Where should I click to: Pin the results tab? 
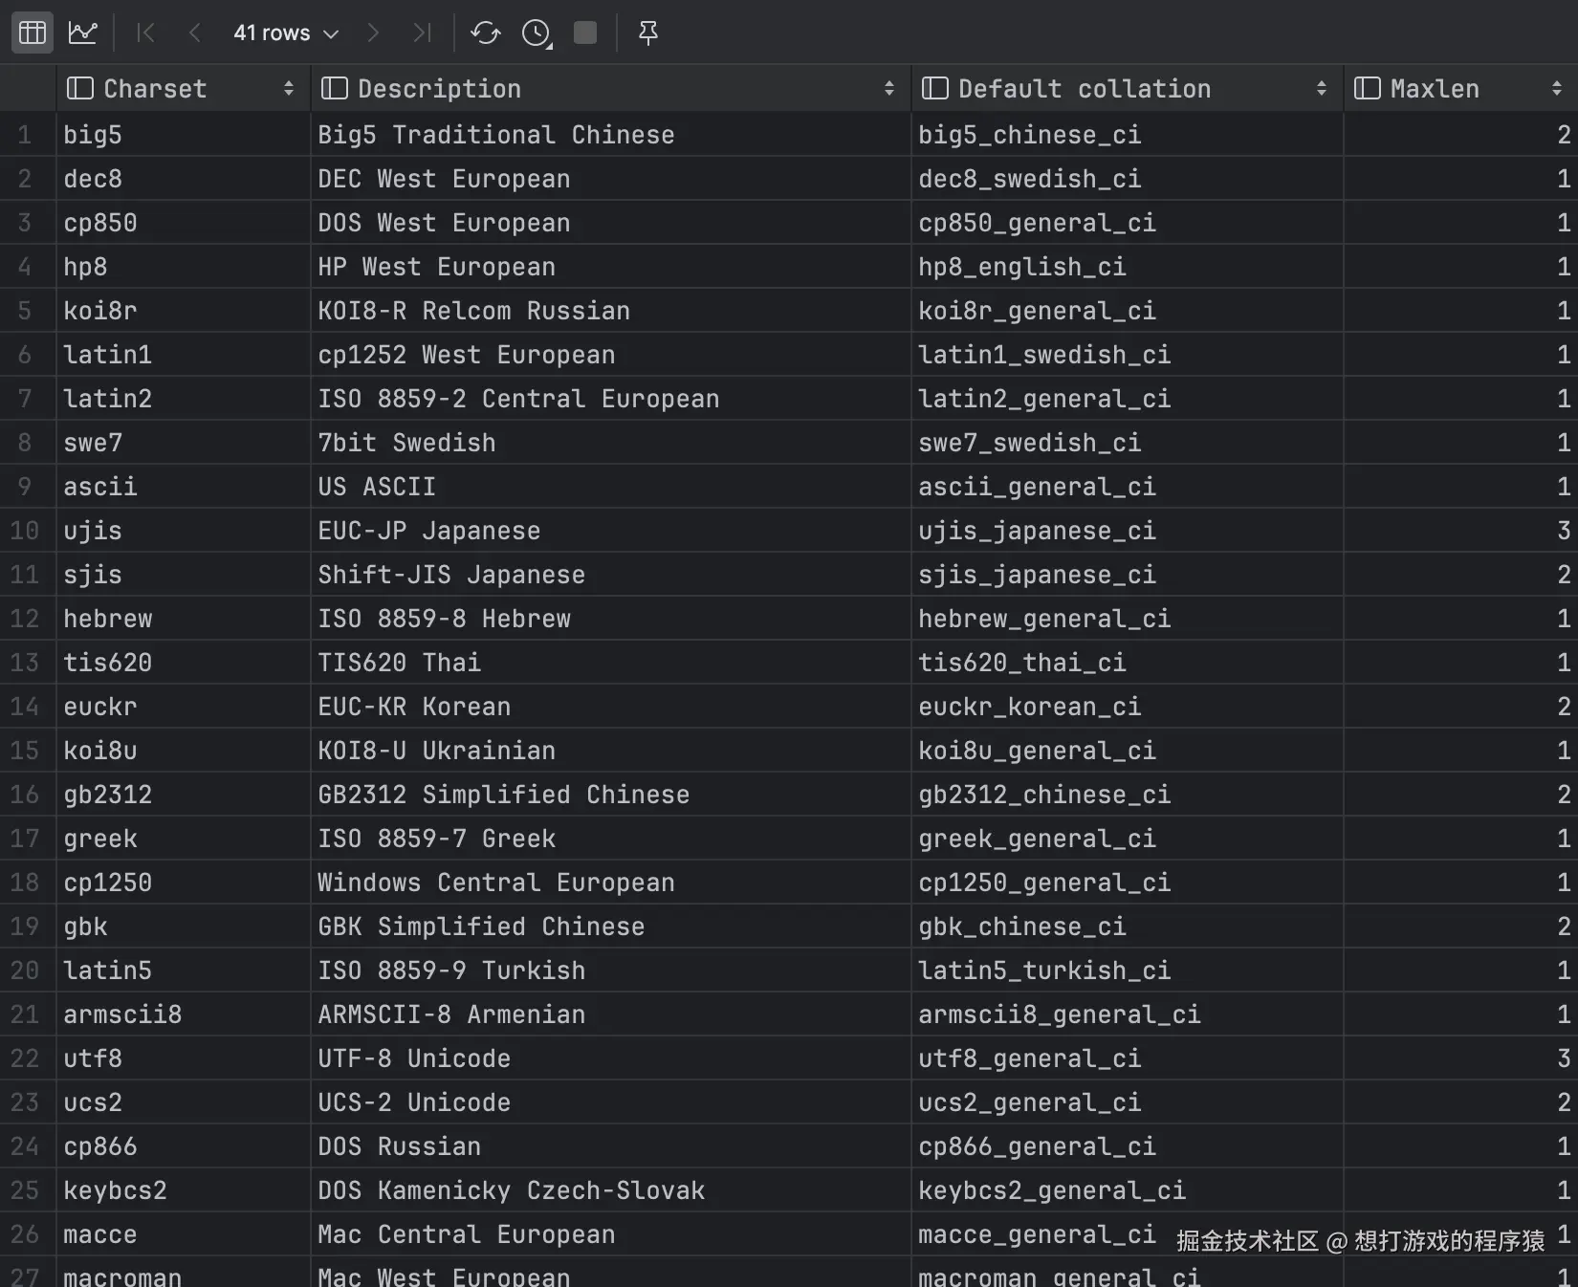648,33
